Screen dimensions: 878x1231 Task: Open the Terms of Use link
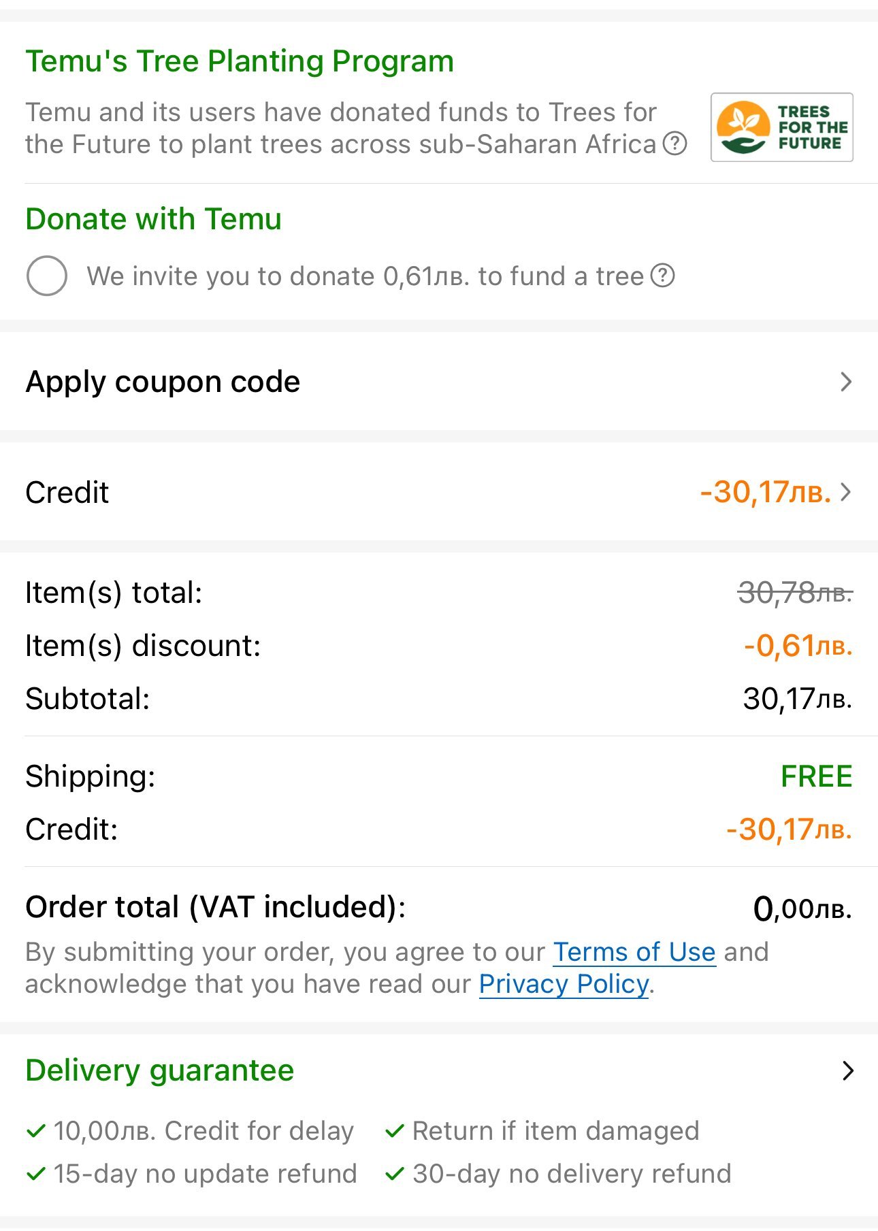coord(634,952)
